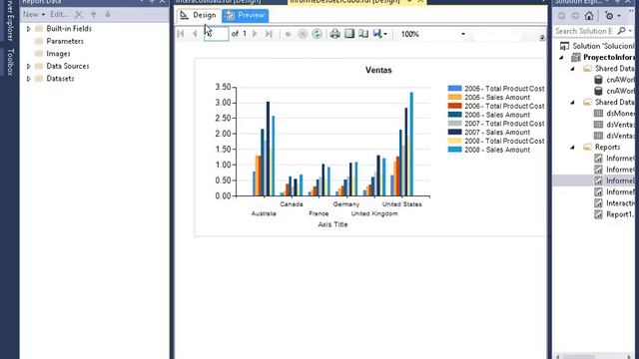Click the 2006 - Total Product Cost legend swatch
Screen dimensions: 639x359
click(x=455, y=106)
